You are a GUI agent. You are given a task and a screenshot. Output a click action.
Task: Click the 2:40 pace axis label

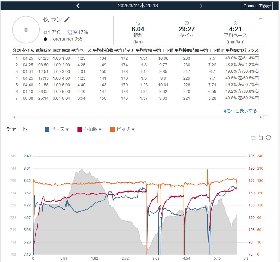coord(27,156)
